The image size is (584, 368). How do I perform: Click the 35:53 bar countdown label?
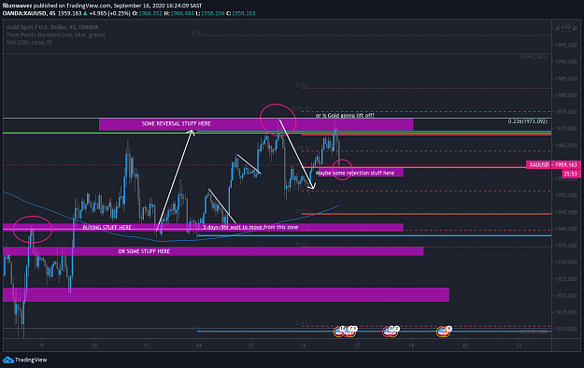point(571,174)
